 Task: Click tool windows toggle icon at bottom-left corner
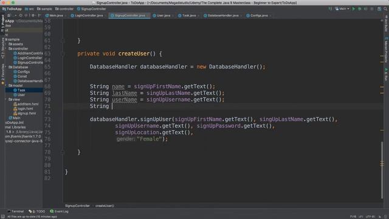(2, 217)
